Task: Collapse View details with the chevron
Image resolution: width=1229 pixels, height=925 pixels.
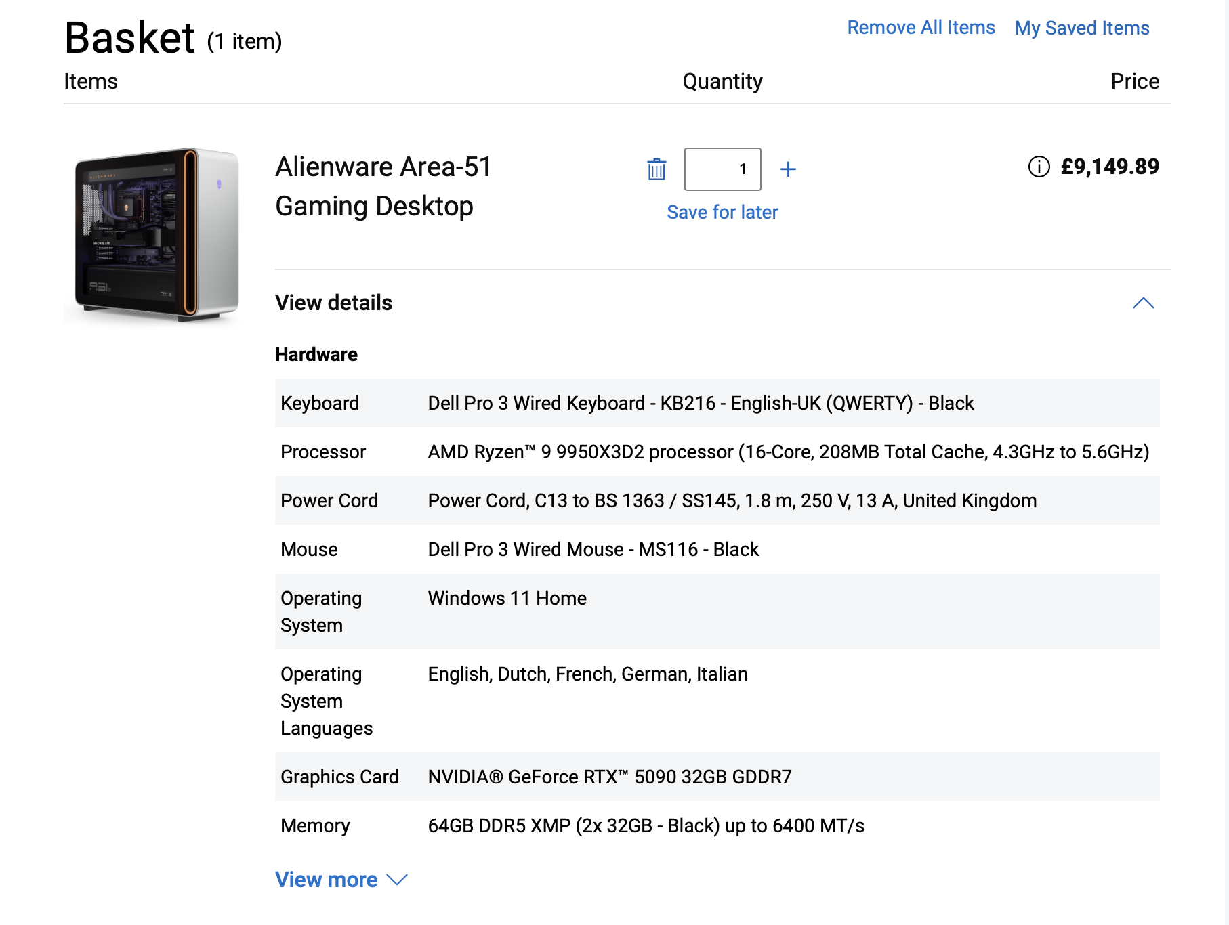Action: tap(1143, 303)
